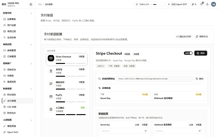Image resolution: width=219 pixels, height=137 pixels.
Task: Click the 生成运维 pulse icon in sidebar
Action: pos(4,38)
